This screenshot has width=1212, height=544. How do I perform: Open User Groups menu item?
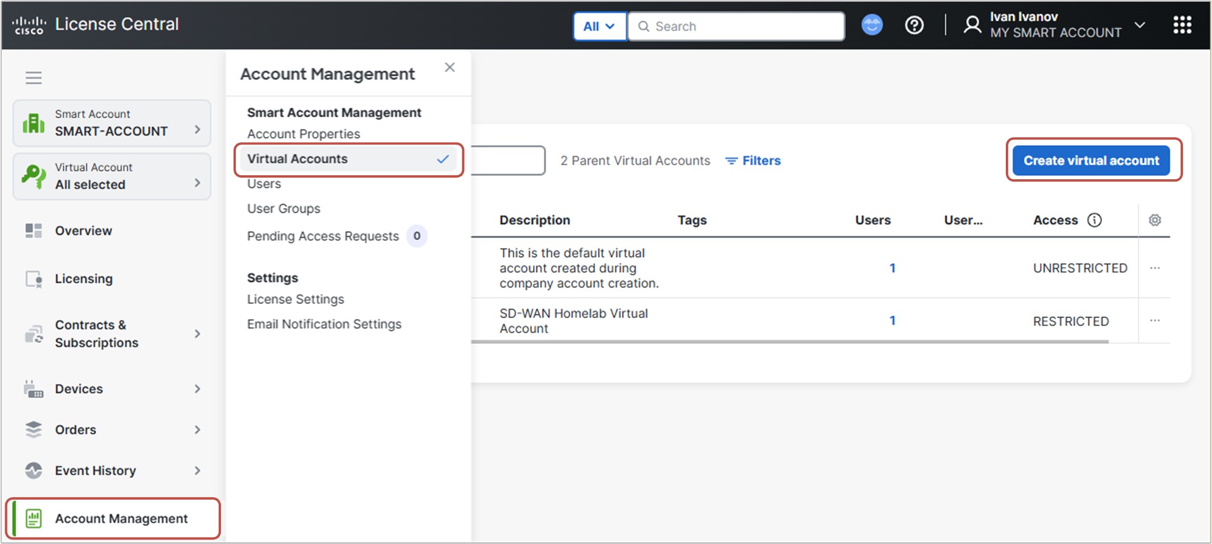tap(283, 209)
